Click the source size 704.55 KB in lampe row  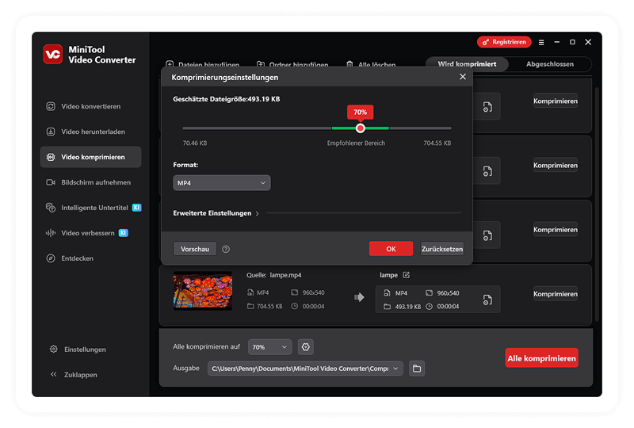[x=269, y=306]
